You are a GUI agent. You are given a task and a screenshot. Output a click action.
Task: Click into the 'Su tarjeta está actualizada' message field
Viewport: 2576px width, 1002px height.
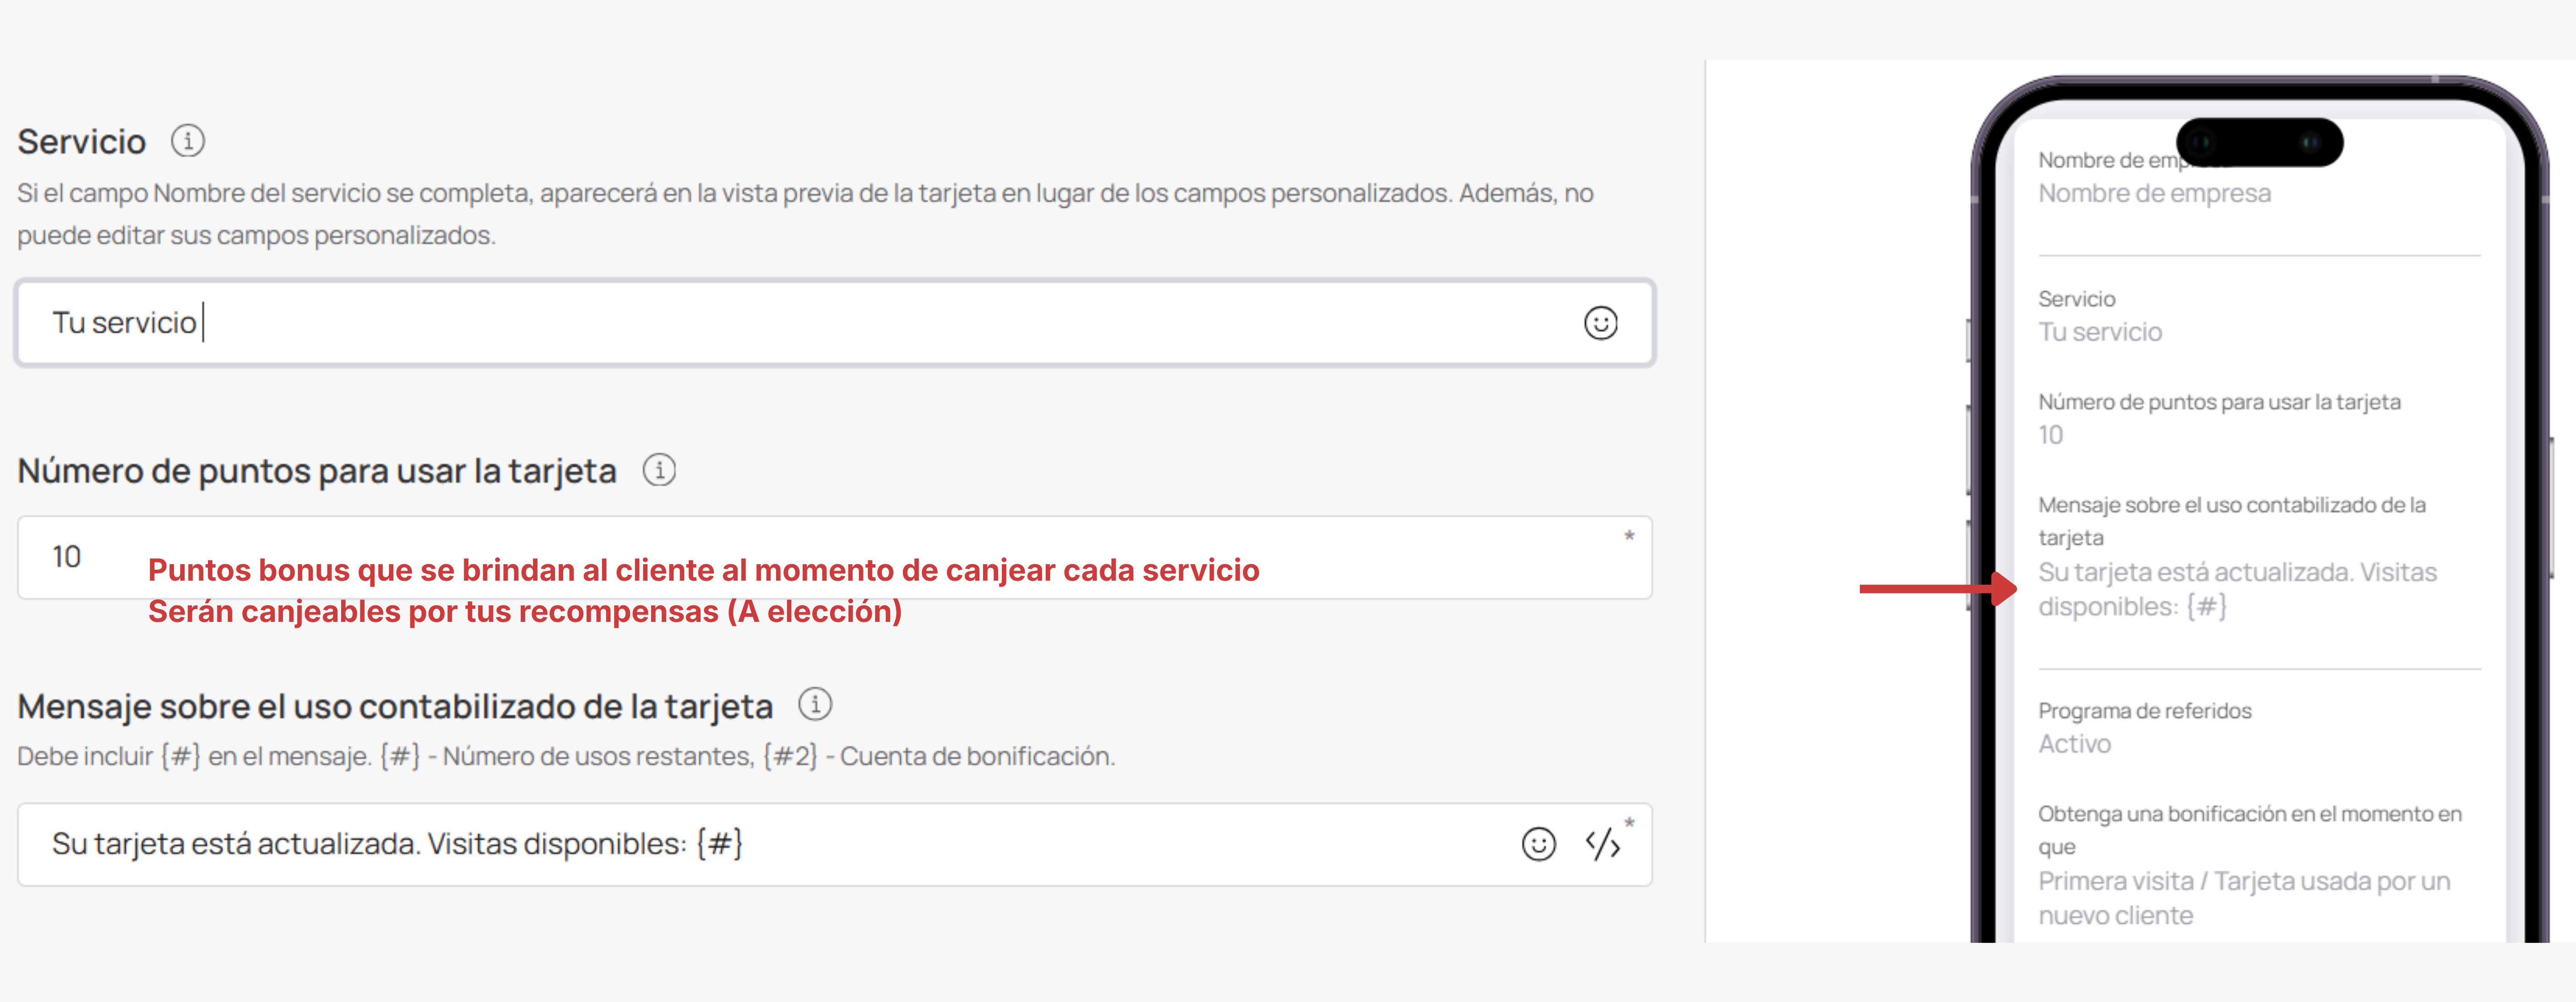coord(835,844)
